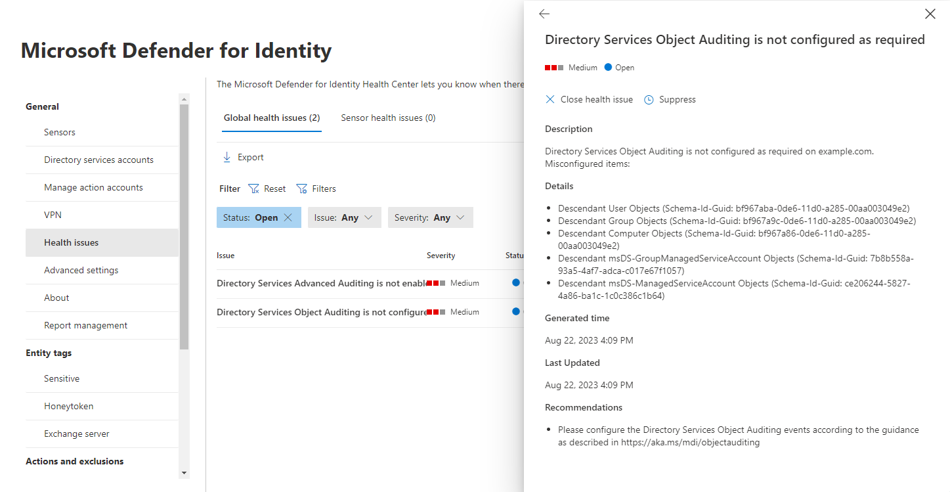Click the sidebar scrollbar down arrow
Screen dimensions: 950x492
(184, 473)
